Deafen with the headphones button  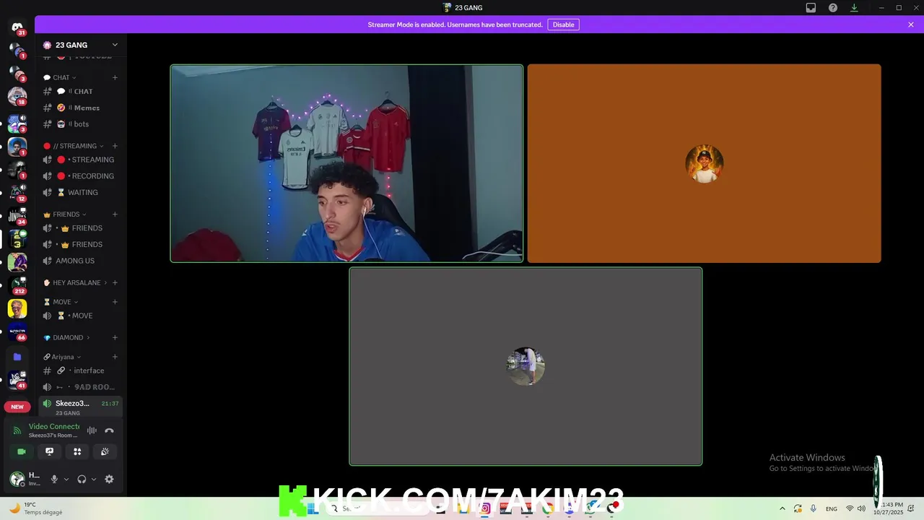[82, 479]
